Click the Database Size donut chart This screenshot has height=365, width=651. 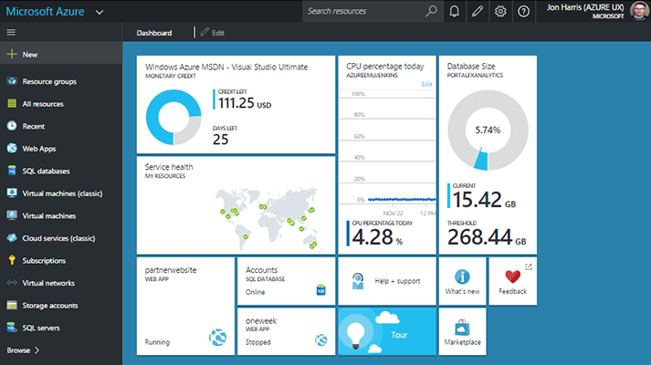click(488, 130)
